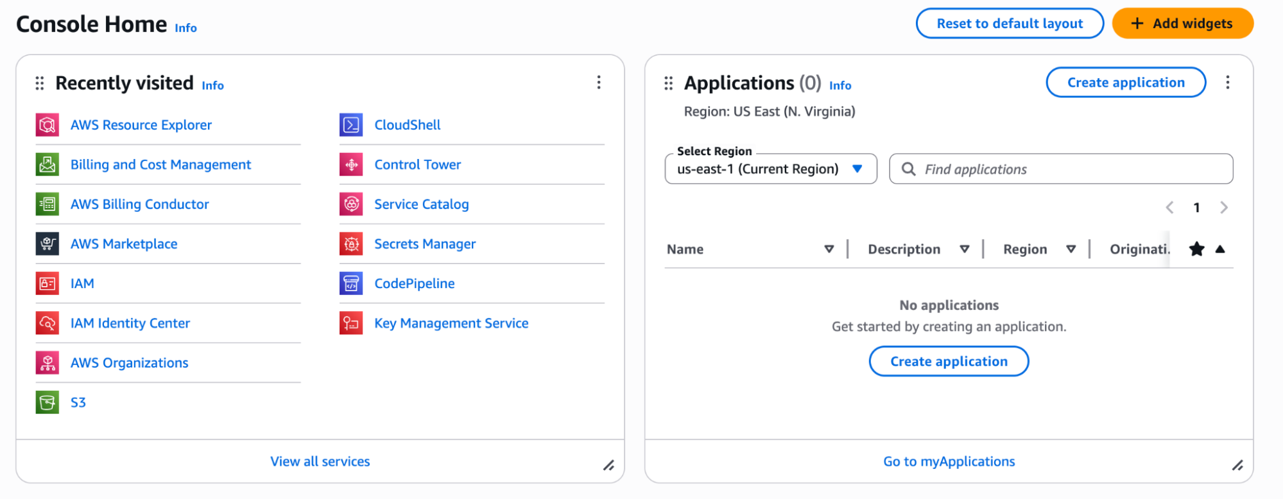
Task: Sort by the Name column arrow
Action: click(829, 249)
